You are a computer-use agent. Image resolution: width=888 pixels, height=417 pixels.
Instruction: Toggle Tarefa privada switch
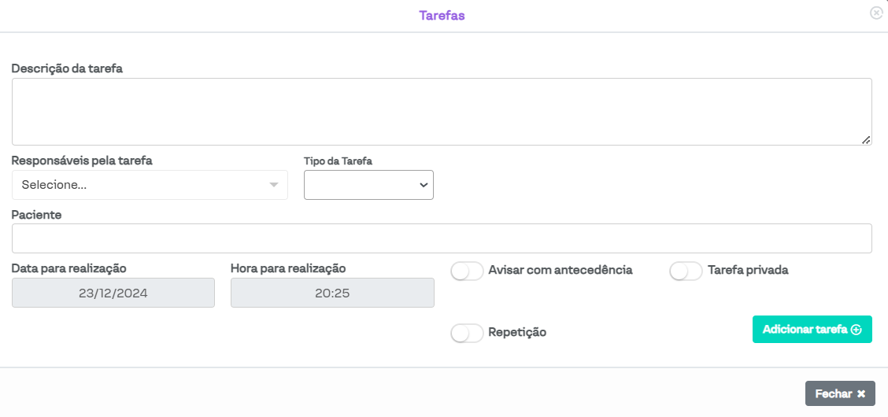click(x=686, y=271)
